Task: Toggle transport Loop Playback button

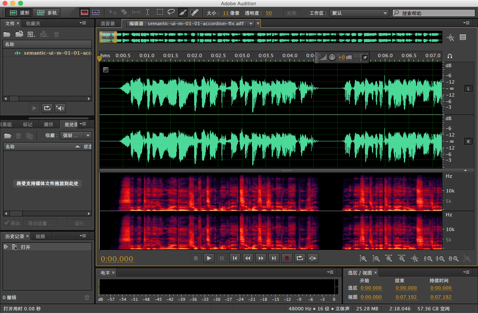Action: (x=299, y=258)
